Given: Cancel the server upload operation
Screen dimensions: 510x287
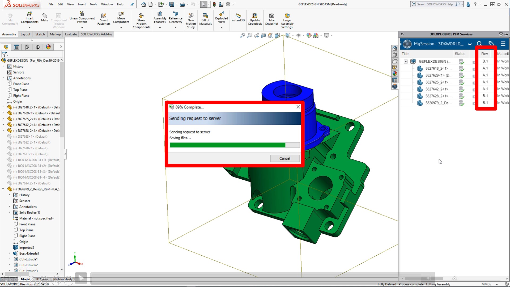Looking at the screenshot, I should point(285,158).
